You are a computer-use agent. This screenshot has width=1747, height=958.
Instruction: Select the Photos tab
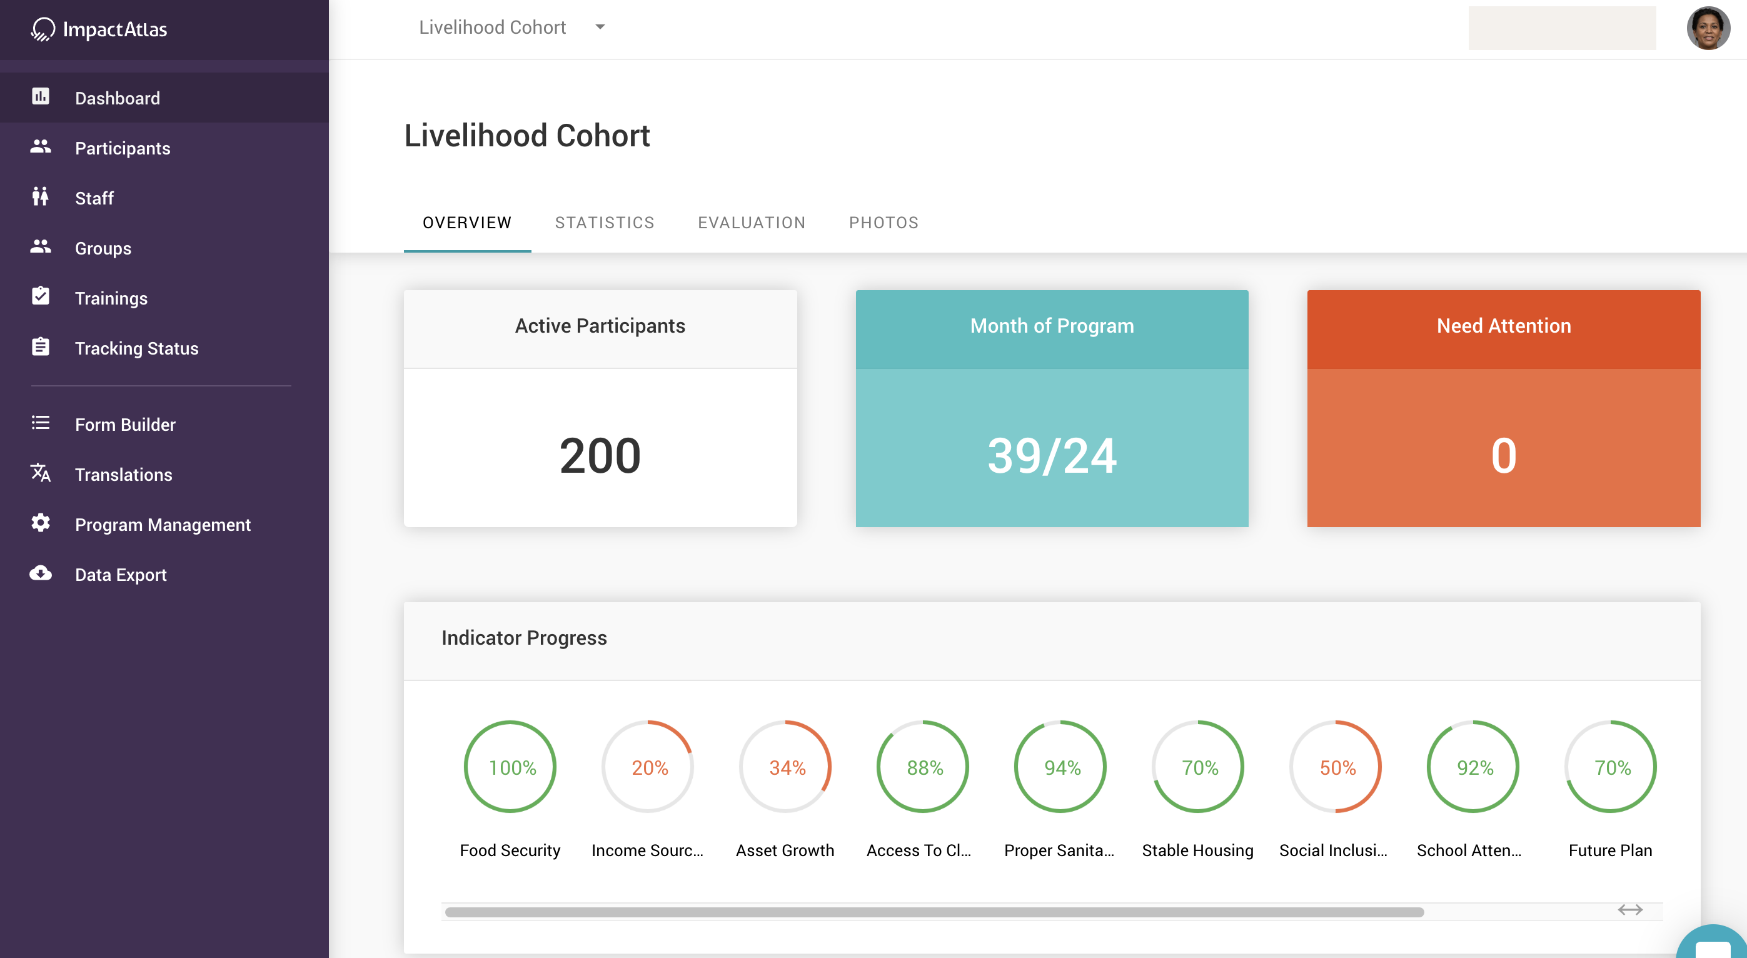[x=884, y=223]
